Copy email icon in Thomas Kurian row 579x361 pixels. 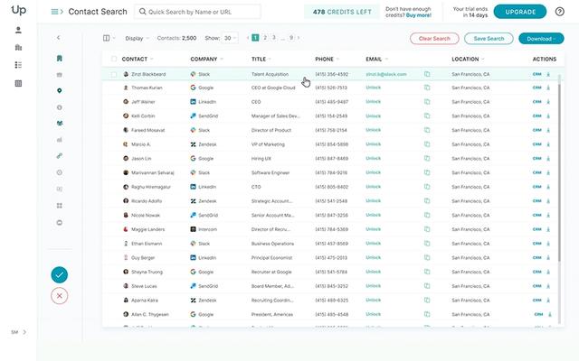(x=427, y=88)
